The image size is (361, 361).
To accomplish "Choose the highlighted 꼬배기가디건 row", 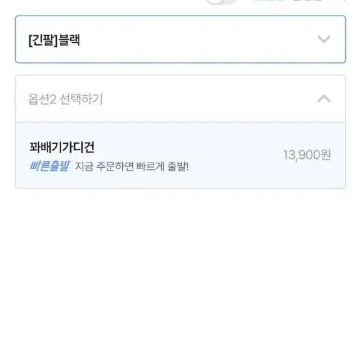I will (180, 155).
